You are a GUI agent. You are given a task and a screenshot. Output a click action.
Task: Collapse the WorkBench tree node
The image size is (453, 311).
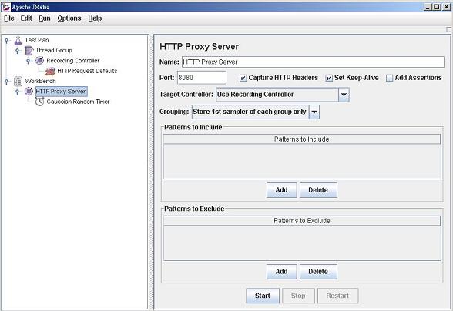click(7, 82)
